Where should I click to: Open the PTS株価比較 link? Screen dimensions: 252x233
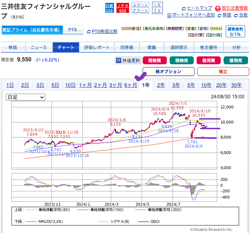click(x=105, y=32)
